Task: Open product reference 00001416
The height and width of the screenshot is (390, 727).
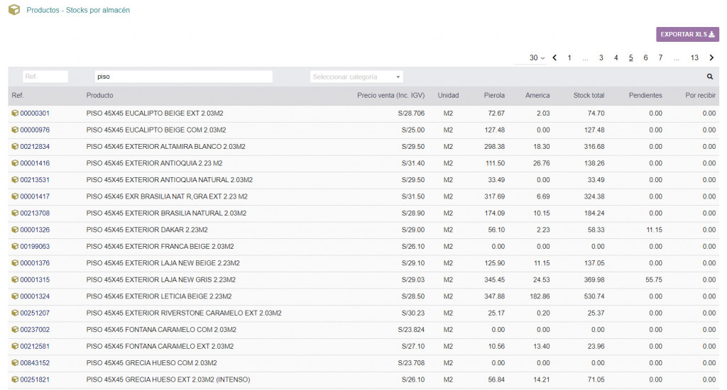Action: click(x=35, y=163)
